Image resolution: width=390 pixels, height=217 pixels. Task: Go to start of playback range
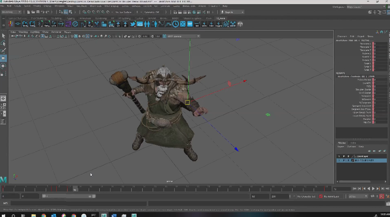tap(354, 189)
